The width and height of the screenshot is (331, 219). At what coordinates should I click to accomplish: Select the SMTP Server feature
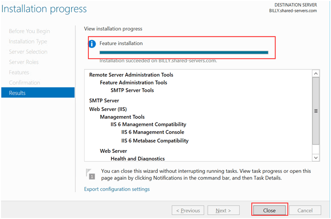(104, 101)
